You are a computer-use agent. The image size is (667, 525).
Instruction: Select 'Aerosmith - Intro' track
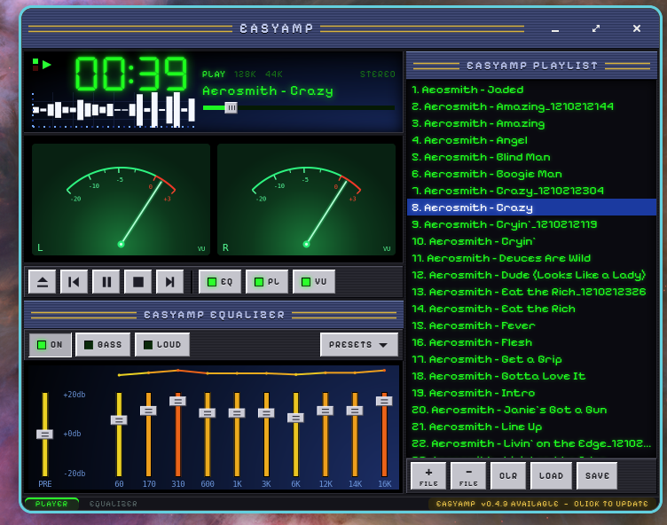click(x=531, y=393)
